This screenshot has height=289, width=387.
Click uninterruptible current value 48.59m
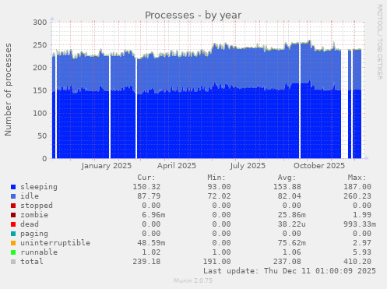tap(151, 243)
